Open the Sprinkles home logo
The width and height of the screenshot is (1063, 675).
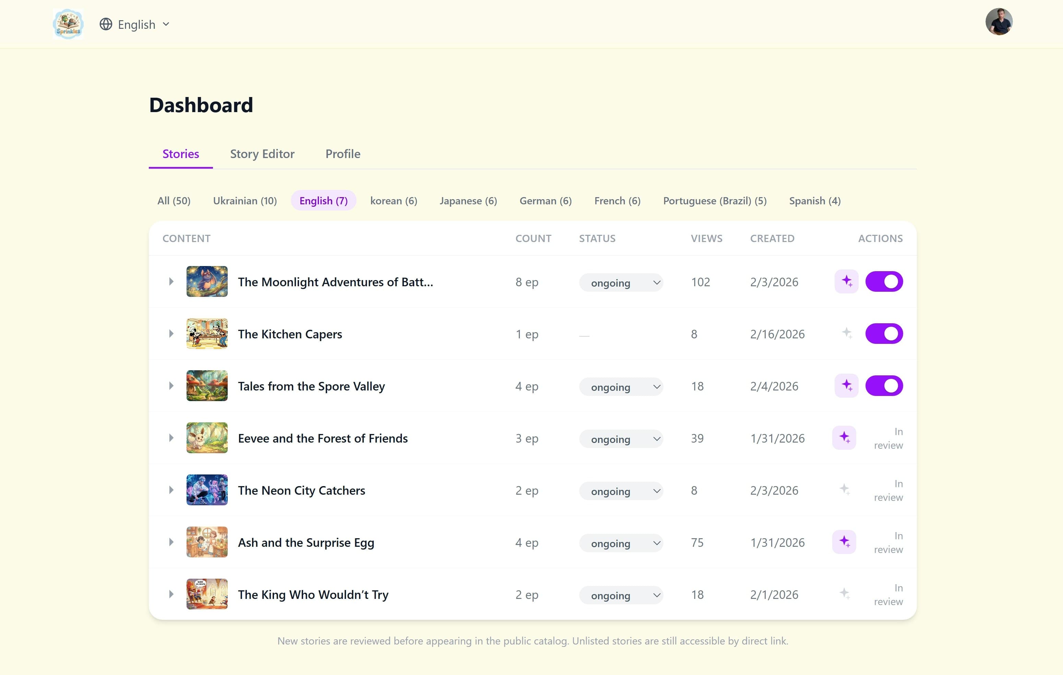68,23
